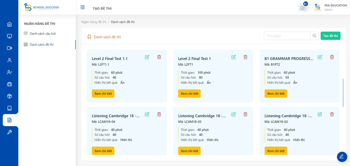This screenshot has width=350, height=166.
Task: Go to the single user sidebar icon
Action: click(x=9, y=60)
